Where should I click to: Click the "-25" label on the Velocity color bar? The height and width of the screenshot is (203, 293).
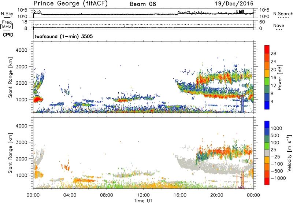[276, 157]
